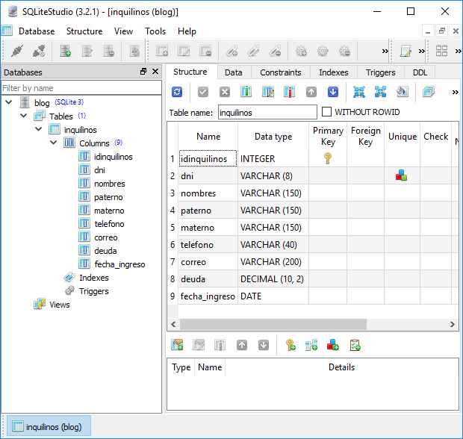Select the correo column in tree
Screen dimensions: 463x439
pos(106,237)
